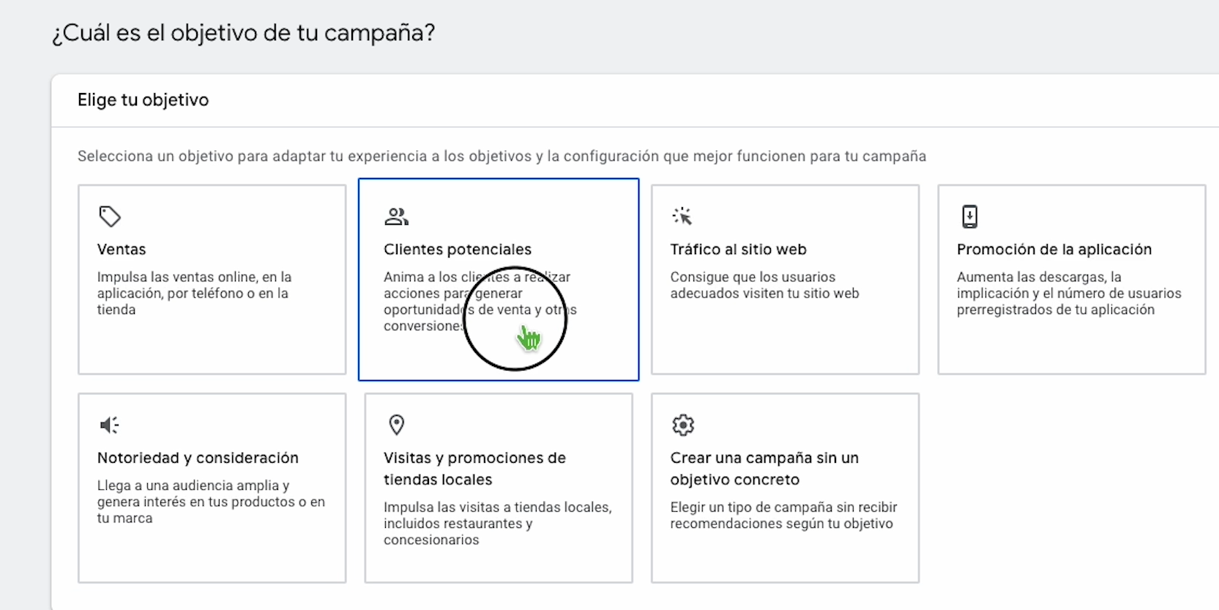Choose the Clientes potenciales title
The image size is (1219, 610).
click(458, 250)
